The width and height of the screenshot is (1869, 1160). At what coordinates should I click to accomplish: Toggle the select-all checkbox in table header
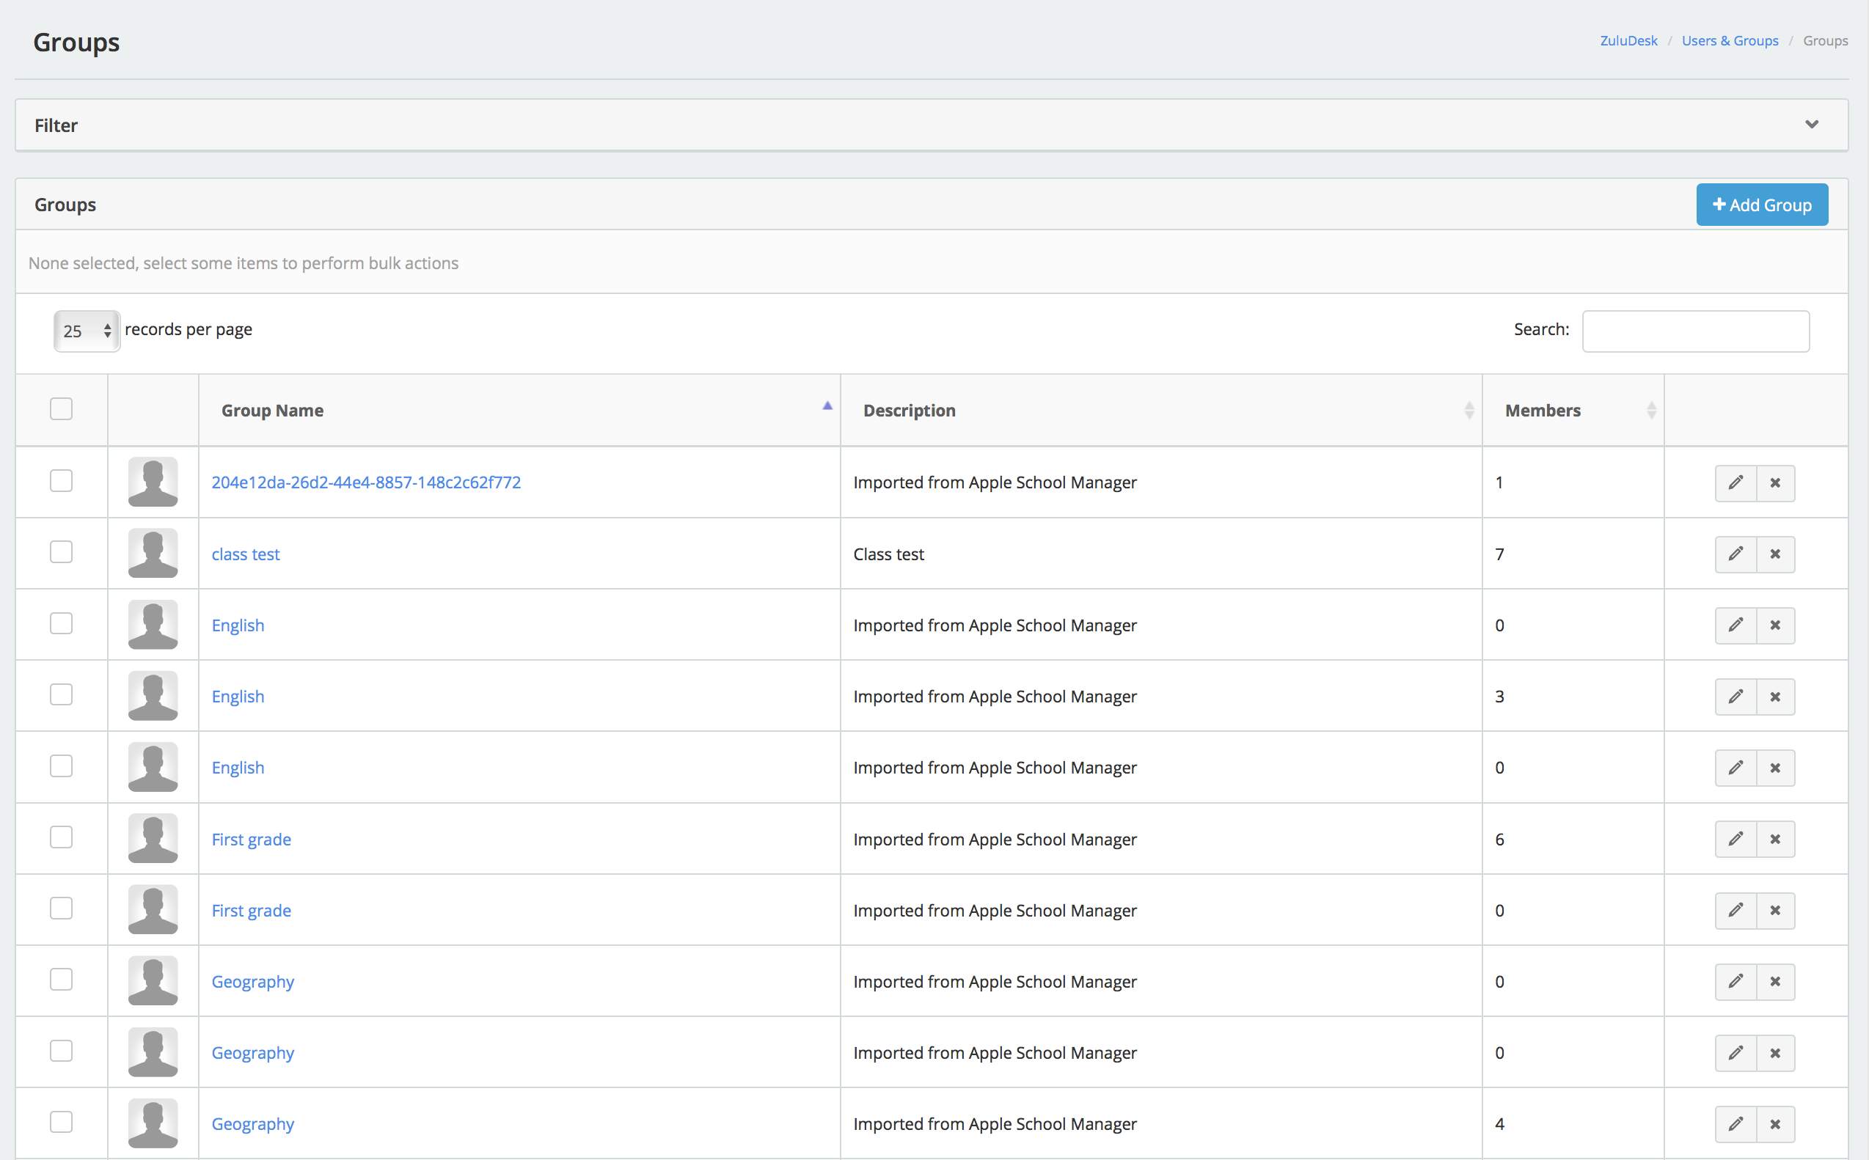[62, 409]
